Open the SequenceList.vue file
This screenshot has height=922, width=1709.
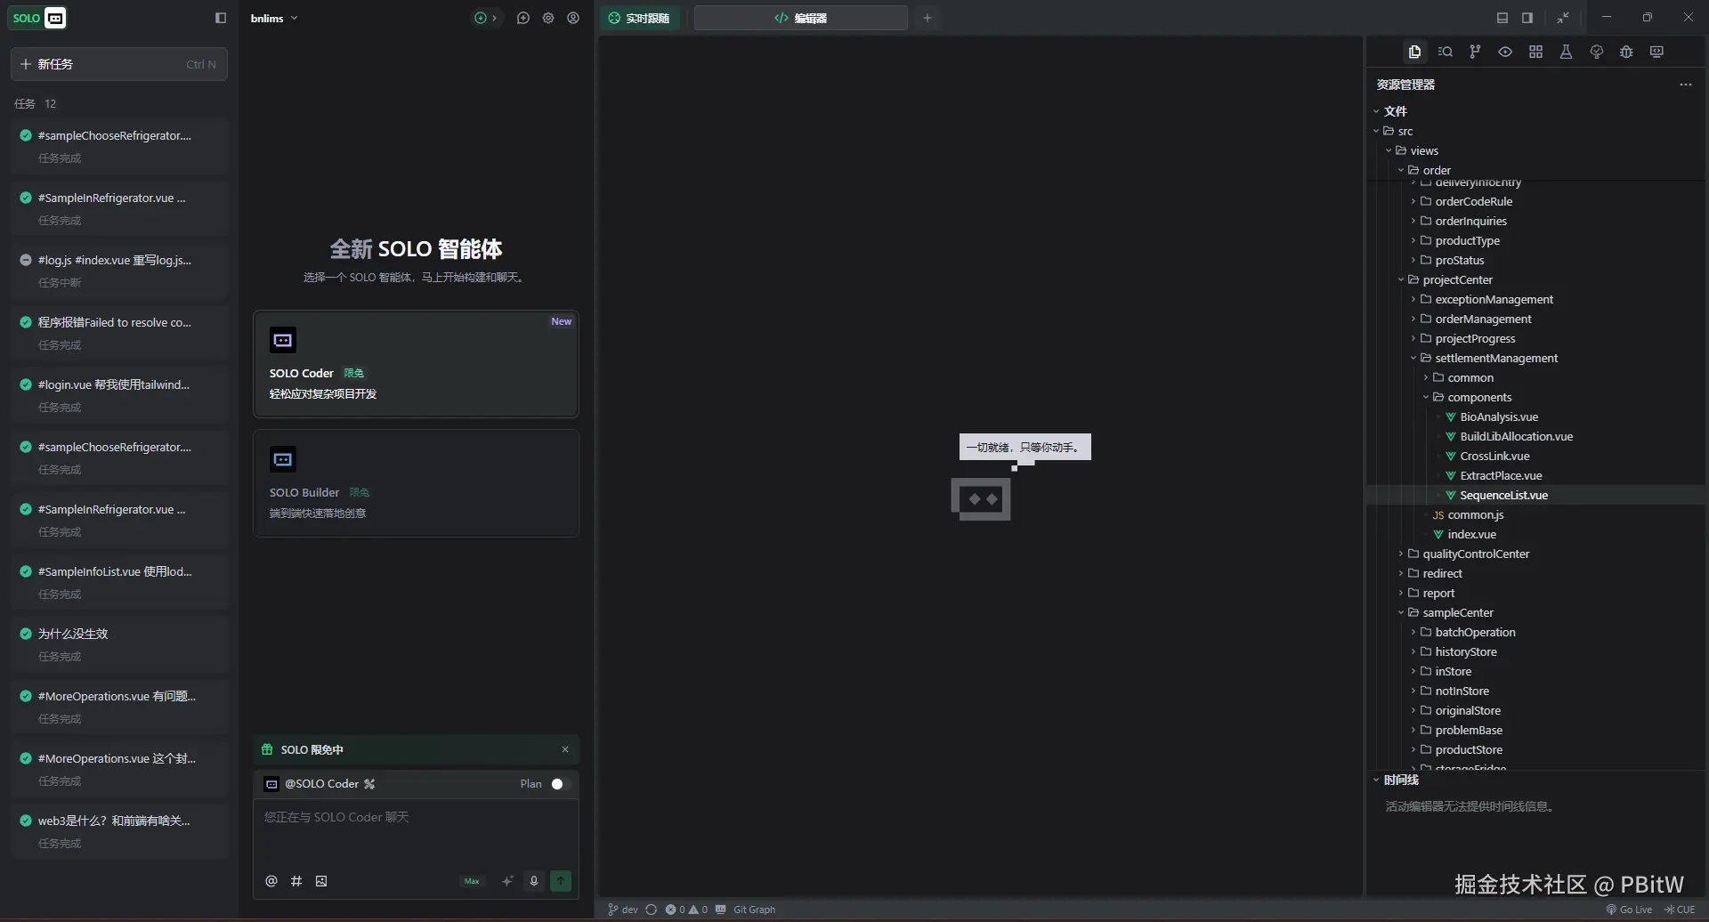[x=1503, y=495]
